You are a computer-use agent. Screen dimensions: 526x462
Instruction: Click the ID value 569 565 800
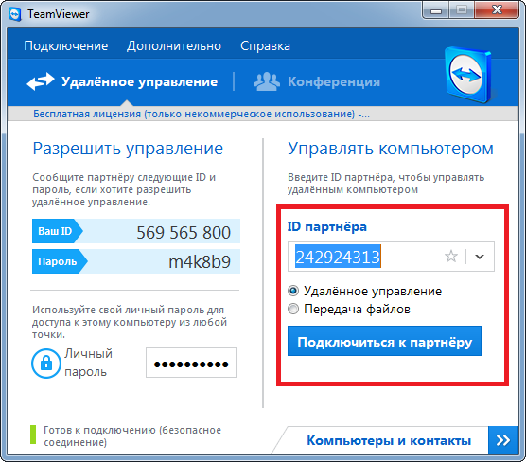(x=184, y=232)
